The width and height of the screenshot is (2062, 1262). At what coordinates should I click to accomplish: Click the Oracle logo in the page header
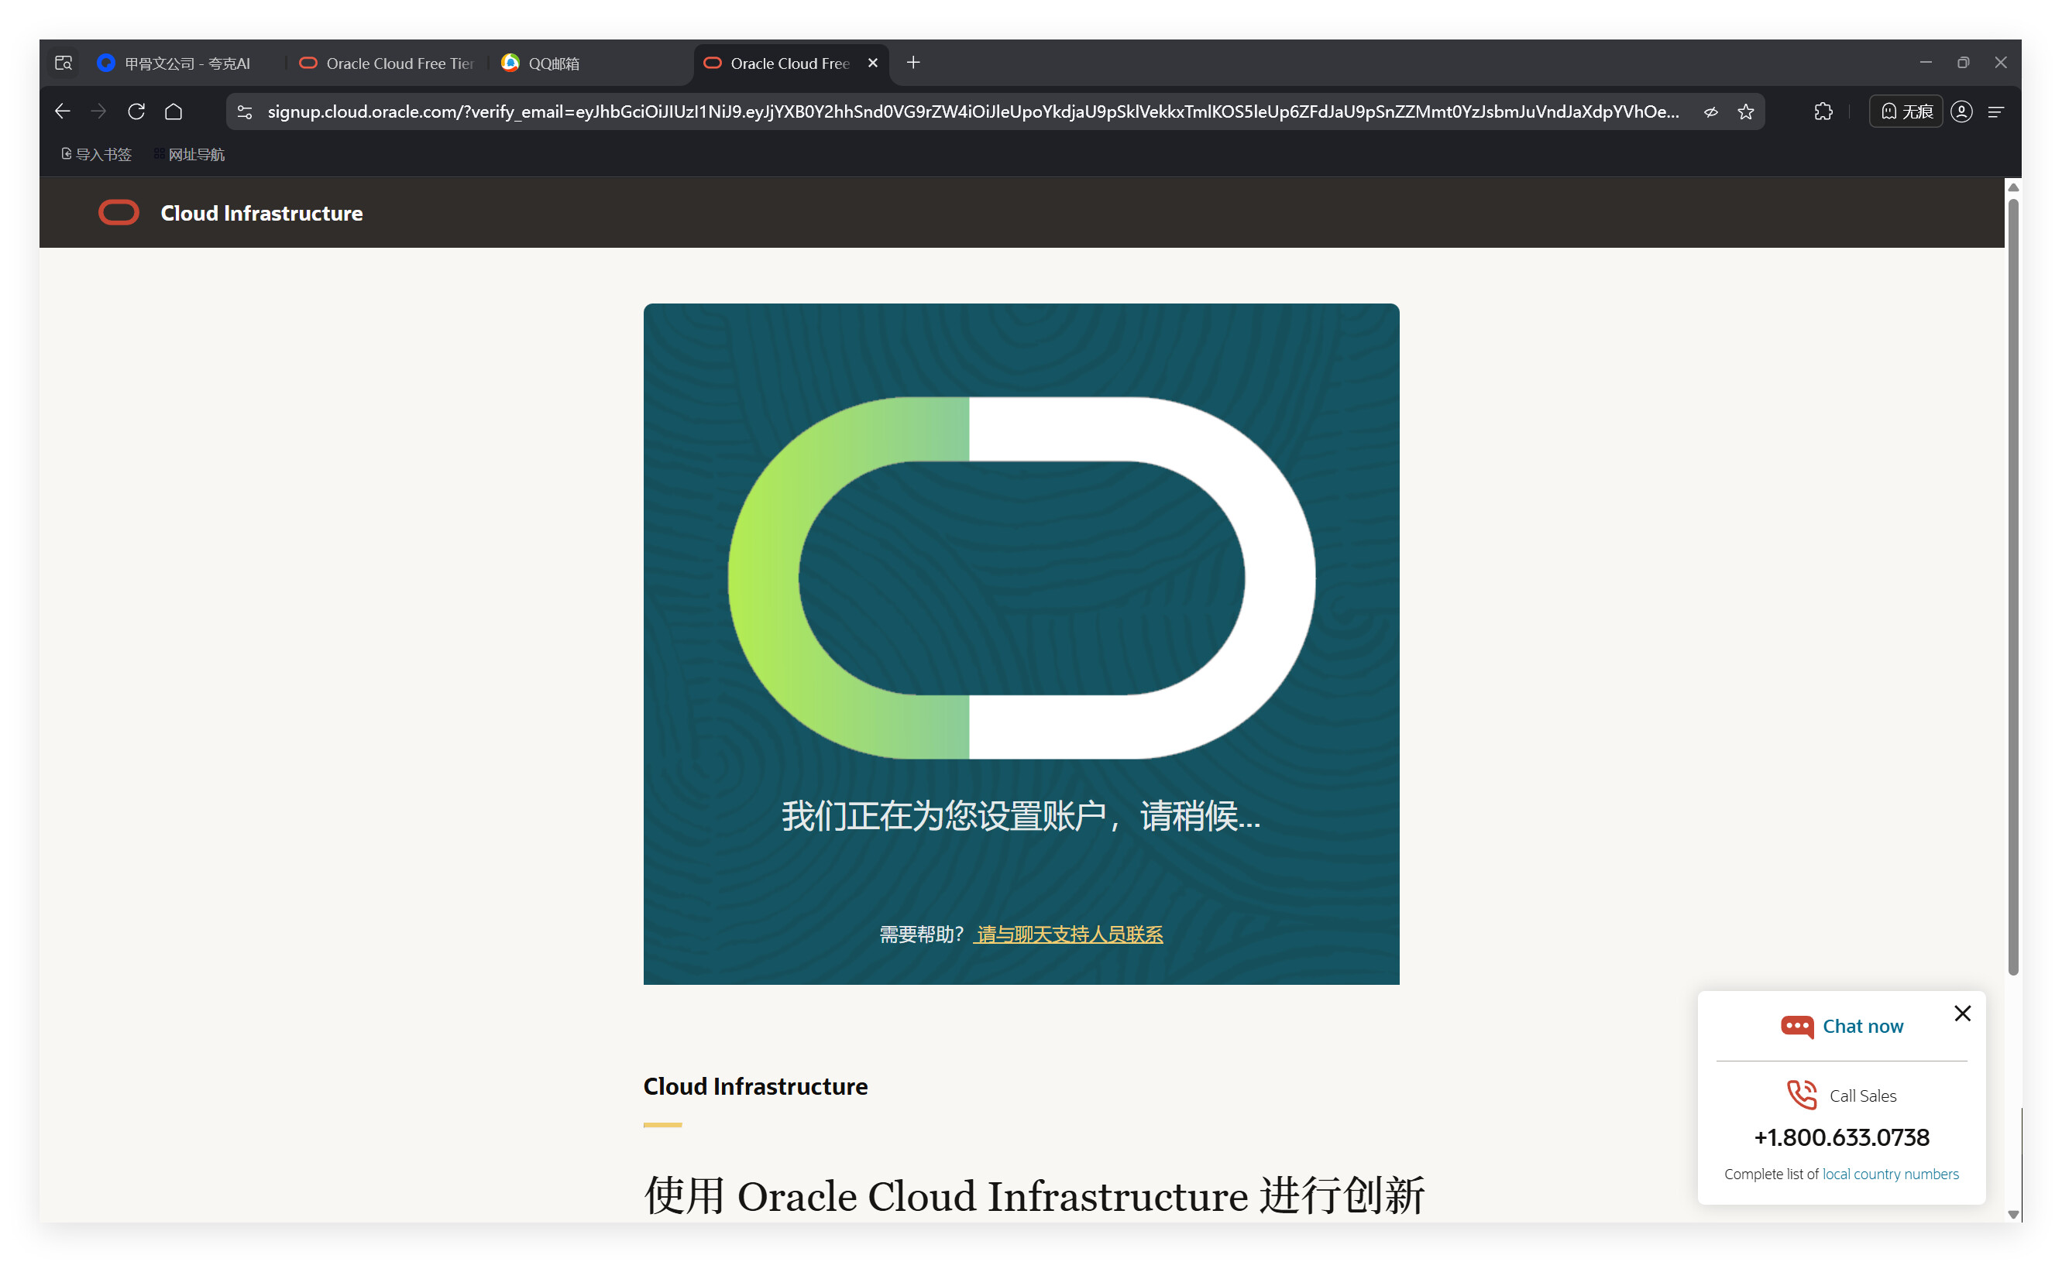pyautogui.click(x=119, y=212)
